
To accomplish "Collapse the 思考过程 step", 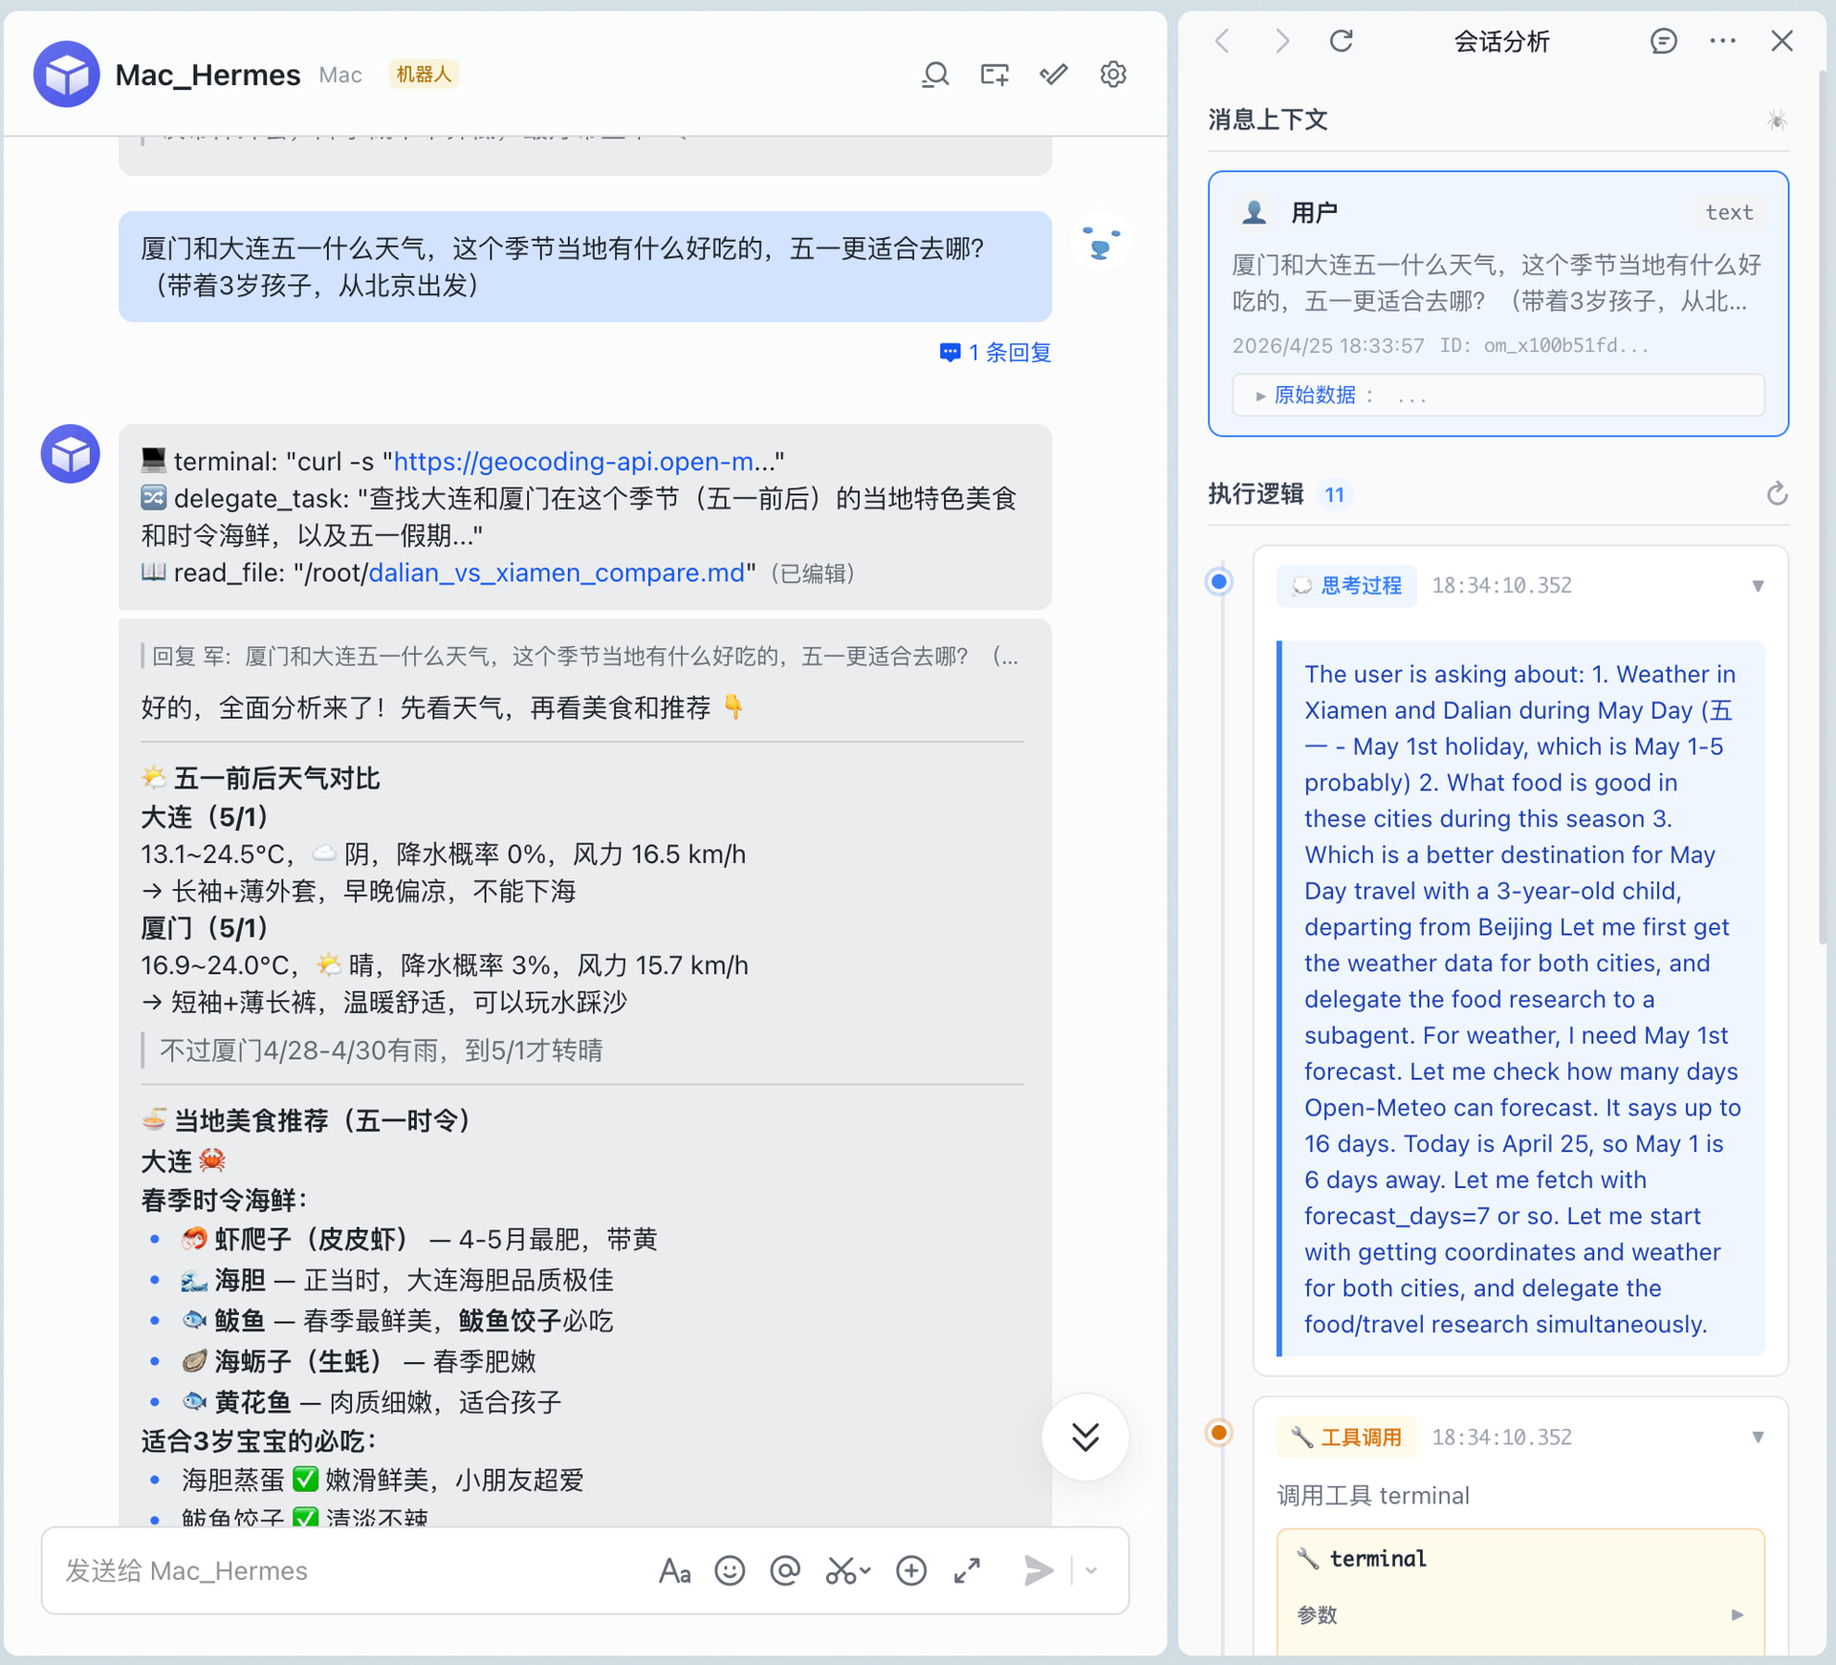I will pos(1757,586).
